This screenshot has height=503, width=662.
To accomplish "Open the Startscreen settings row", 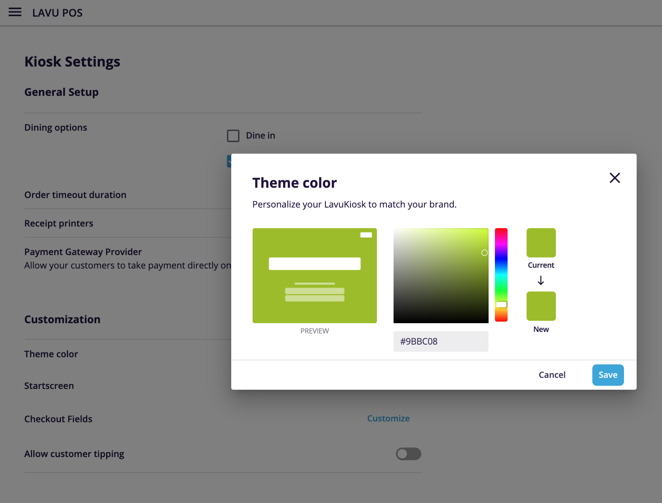I will pyautogui.click(x=49, y=385).
